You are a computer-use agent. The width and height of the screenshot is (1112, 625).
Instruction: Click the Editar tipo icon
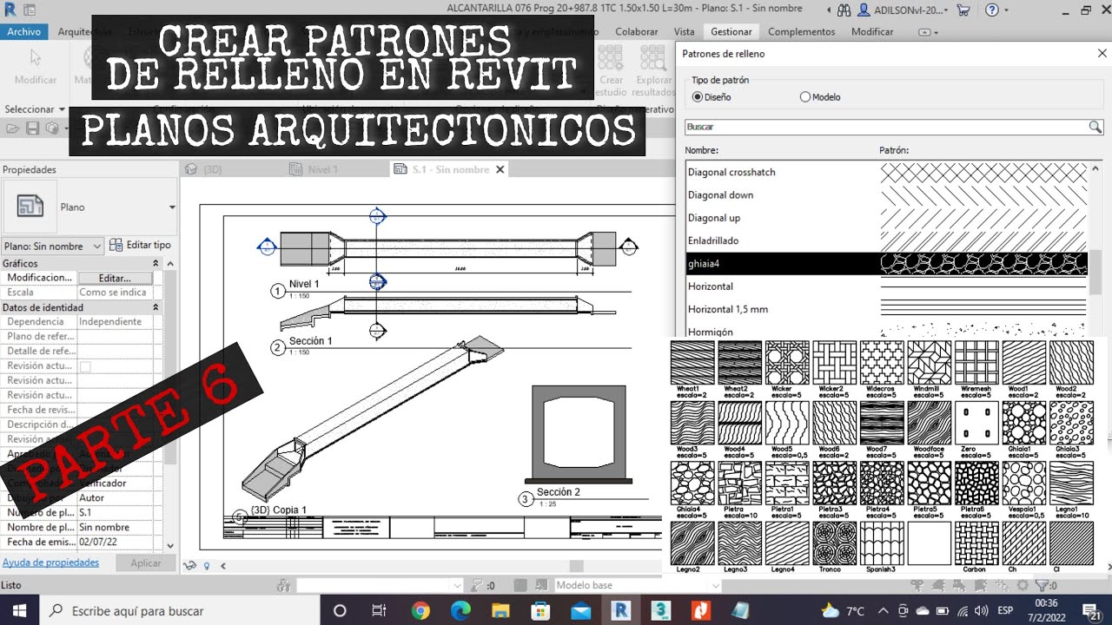tap(116, 246)
